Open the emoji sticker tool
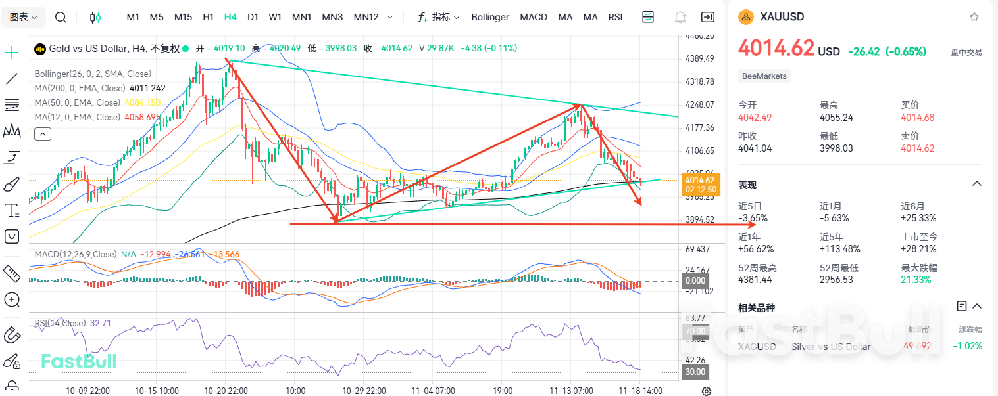The height and width of the screenshot is (396, 998). [x=11, y=236]
